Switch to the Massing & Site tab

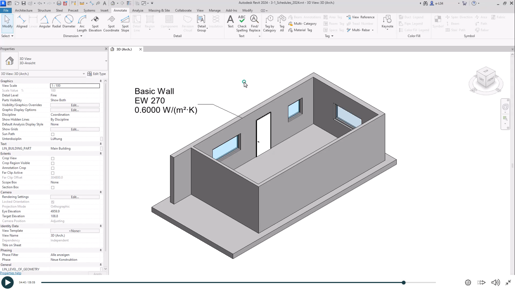pos(159,10)
